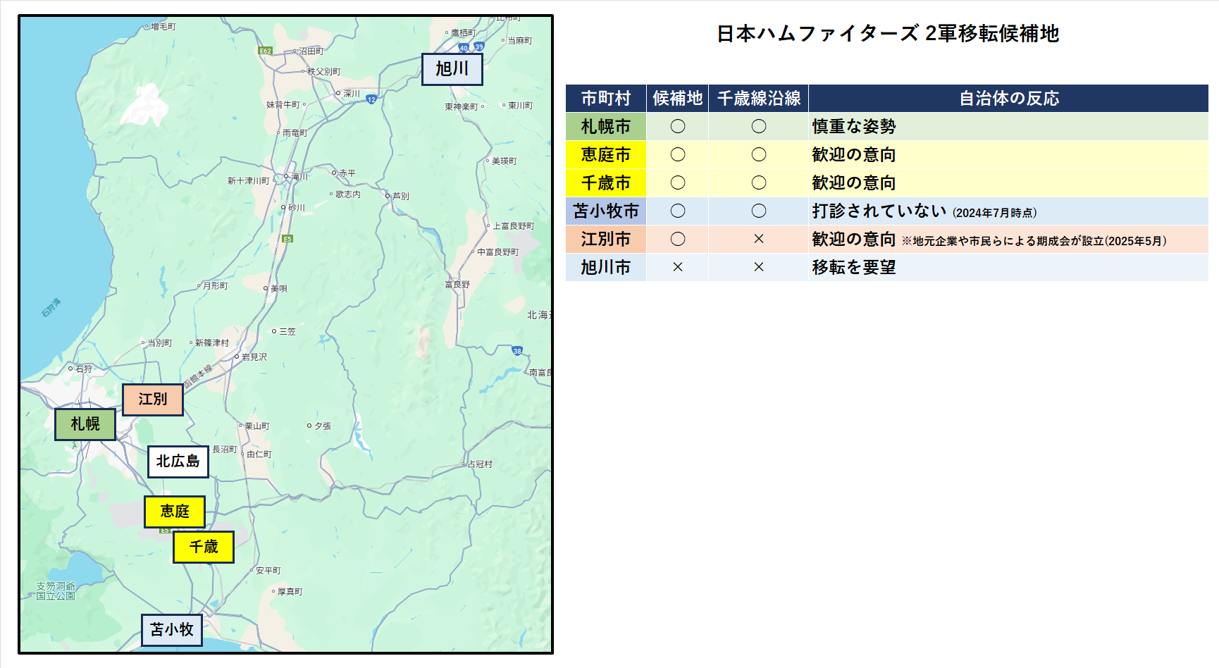Click the yellow 千歳 map label
This screenshot has width=1219, height=668.
(204, 547)
